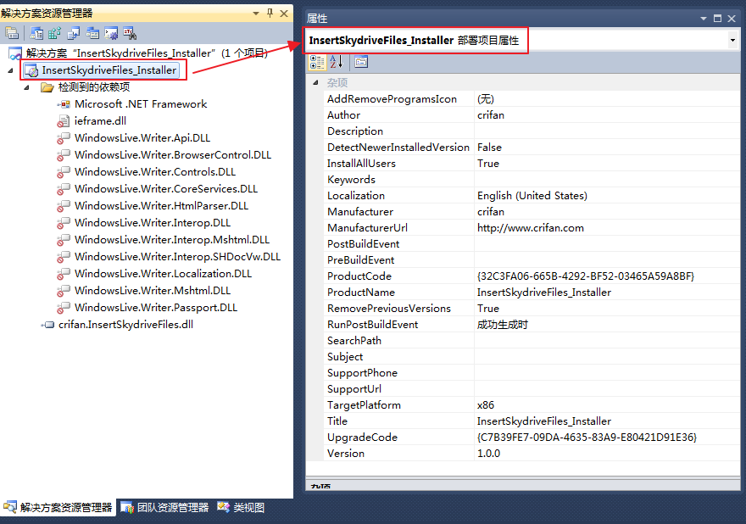The height and width of the screenshot is (524, 746).
Task: Click the InstallAllUsers value True
Action: coord(488,164)
